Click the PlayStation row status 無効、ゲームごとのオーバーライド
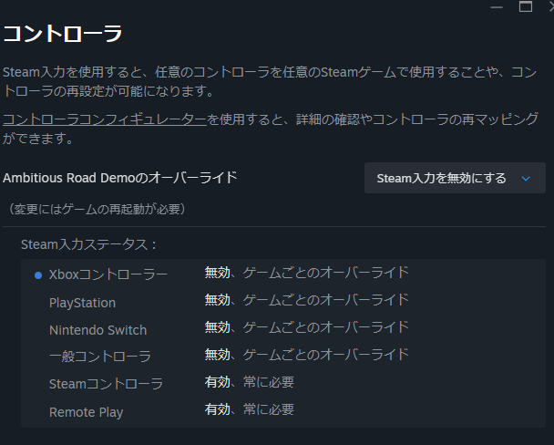 [307, 300]
